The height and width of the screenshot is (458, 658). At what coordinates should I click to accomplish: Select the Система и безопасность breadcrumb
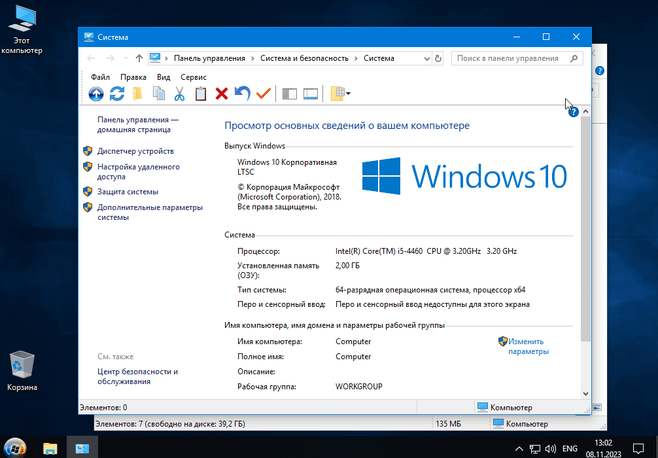click(x=304, y=58)
